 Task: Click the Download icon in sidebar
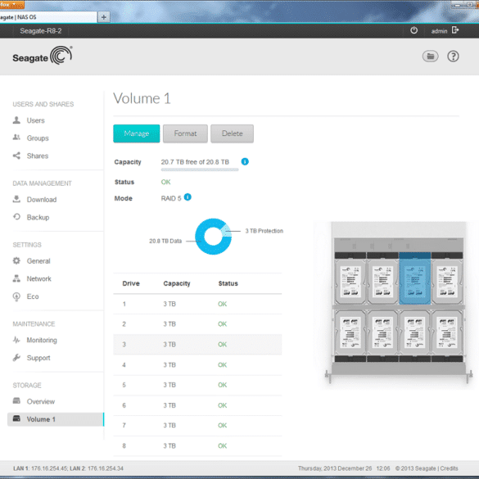pos(16,199)
